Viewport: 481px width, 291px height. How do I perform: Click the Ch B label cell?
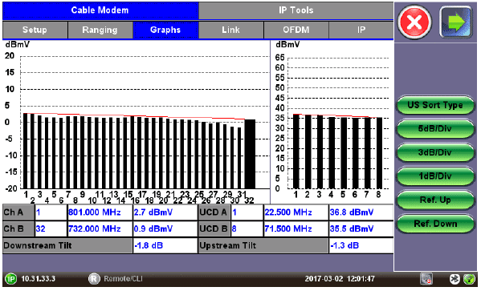click(18, 229)
